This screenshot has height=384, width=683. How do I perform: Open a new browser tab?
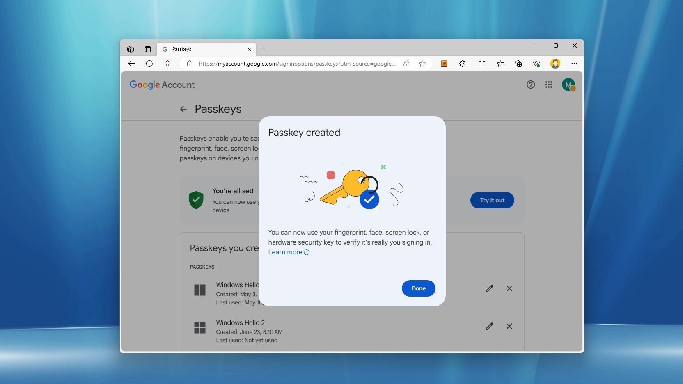click(x=263, y=49)
